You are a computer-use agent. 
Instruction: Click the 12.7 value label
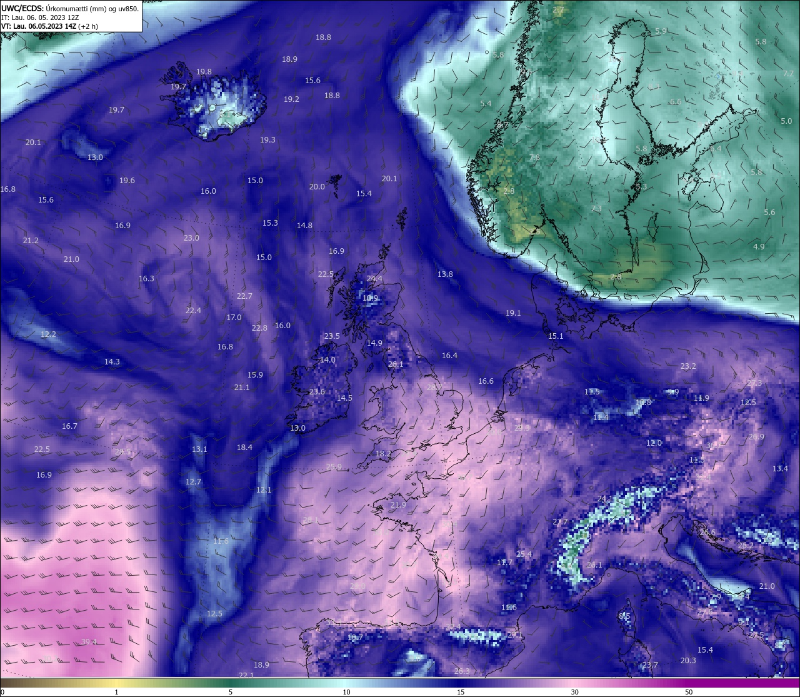[x=193, y=481]
